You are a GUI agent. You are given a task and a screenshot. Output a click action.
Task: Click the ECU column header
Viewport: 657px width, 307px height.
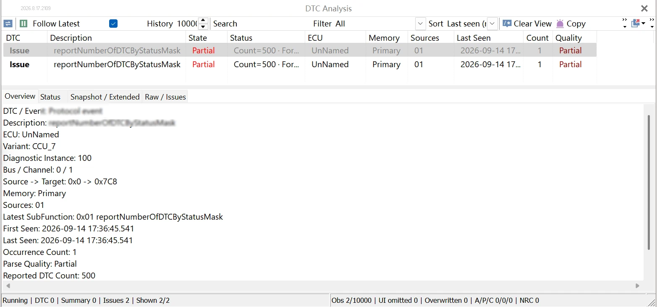335,38
